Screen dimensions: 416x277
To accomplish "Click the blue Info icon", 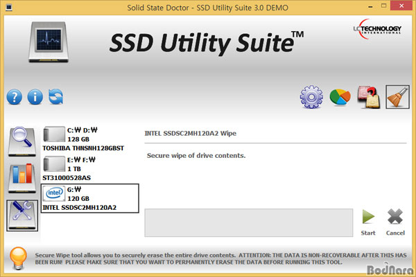I will pos(35,97).
